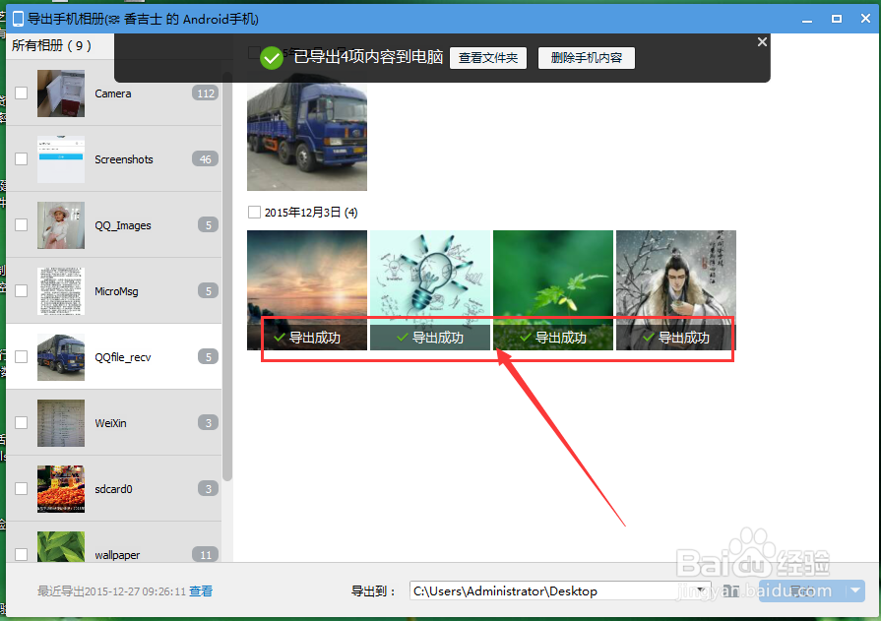Select the light bulb sketch photo

point(430,290)
